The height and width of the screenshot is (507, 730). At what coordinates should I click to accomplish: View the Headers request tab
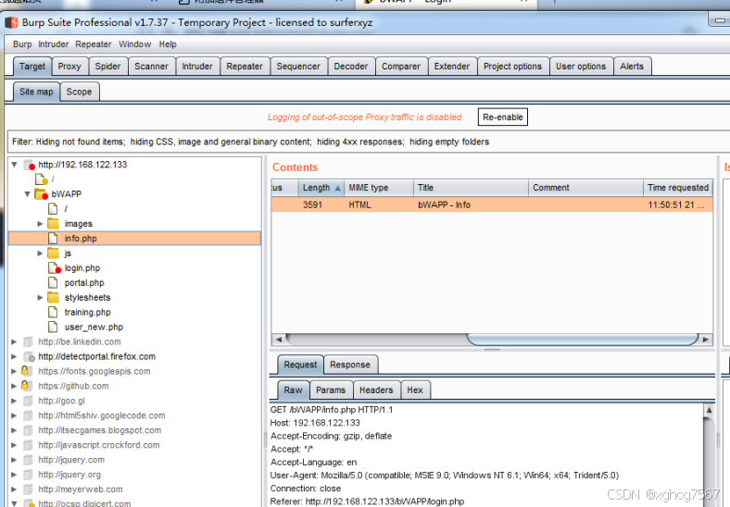click(376, 390)
